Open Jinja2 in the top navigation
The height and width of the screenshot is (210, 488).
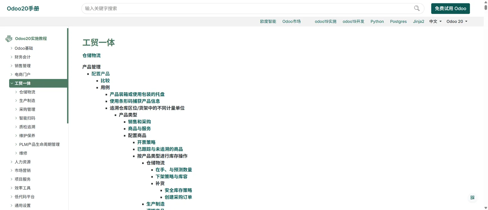(x=418, y=21)
